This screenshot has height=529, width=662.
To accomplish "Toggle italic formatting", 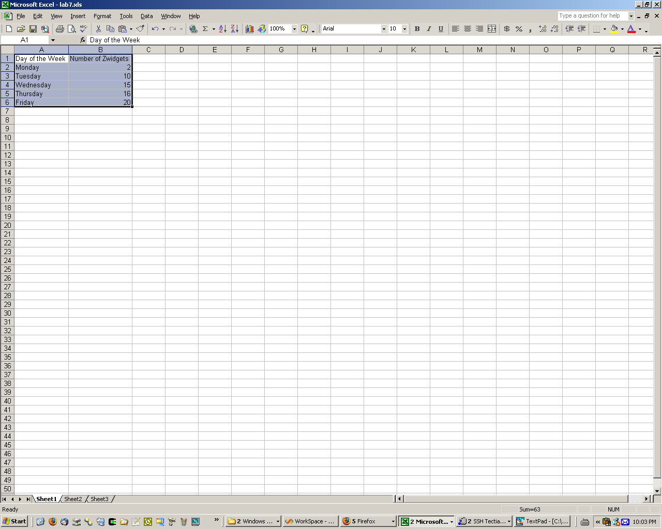I will pyautogui.click(x=429, y=29).
